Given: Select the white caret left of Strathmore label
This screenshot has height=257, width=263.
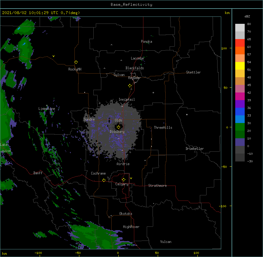Looking at the screenshot, I should click(134, 185).
